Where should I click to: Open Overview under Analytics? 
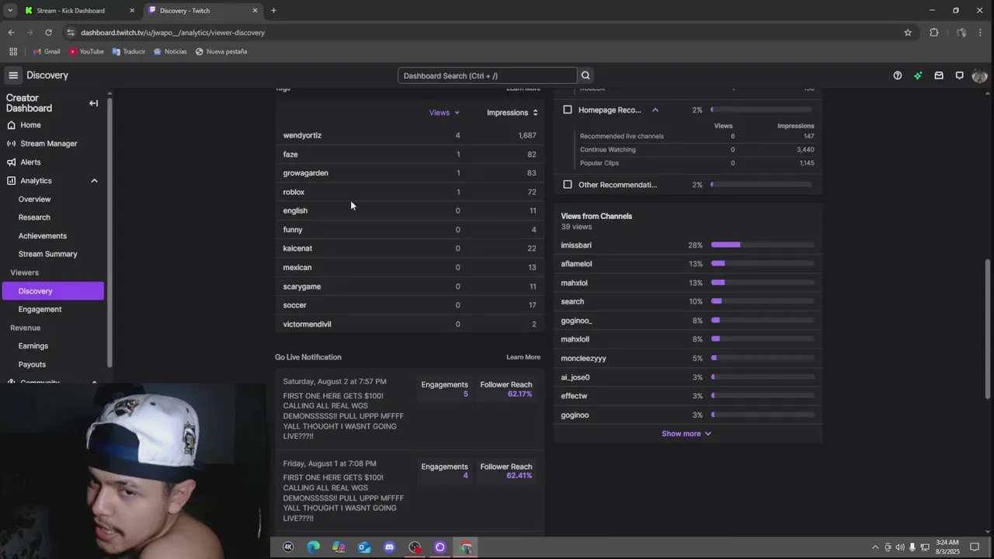pyautogui.click(x=35, y=200)
